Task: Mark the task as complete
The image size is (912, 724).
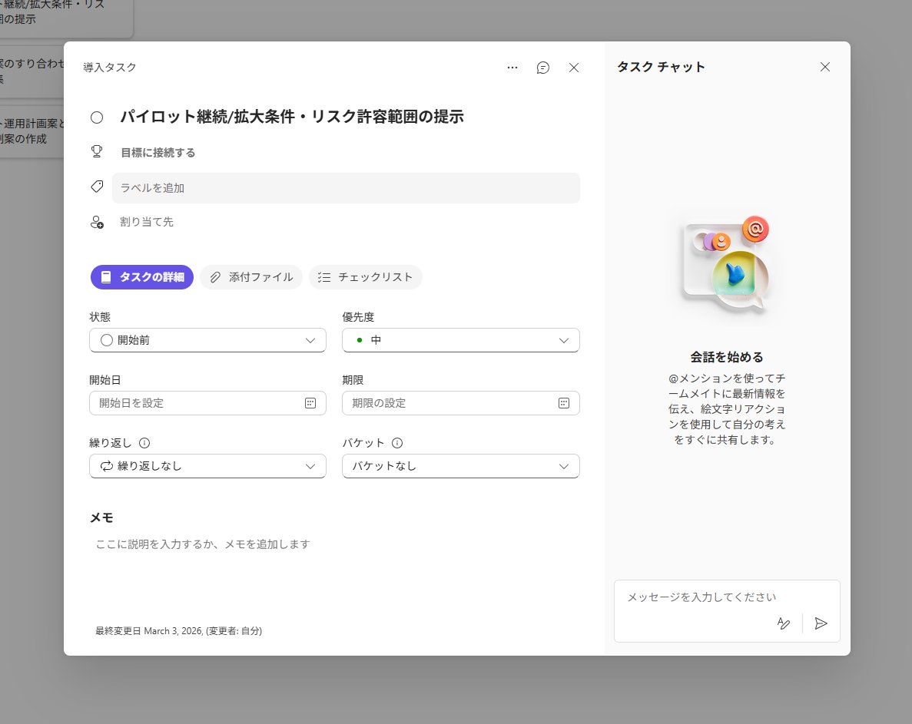Action: click(96, 117)
